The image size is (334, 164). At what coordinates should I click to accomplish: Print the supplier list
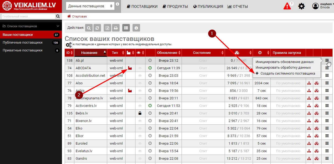116,28
